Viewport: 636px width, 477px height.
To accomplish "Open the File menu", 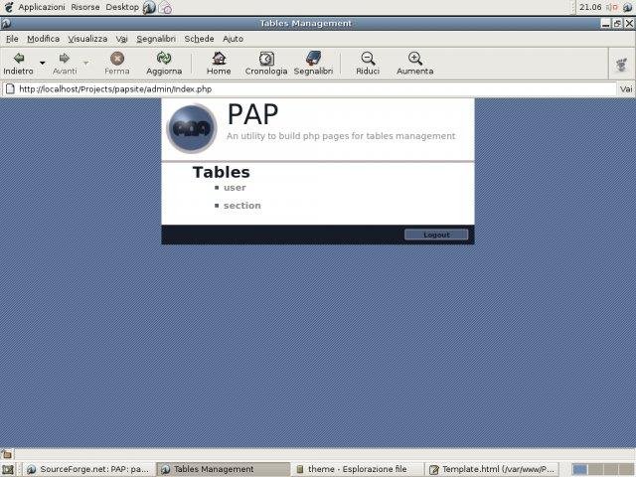I will (12, 39).
